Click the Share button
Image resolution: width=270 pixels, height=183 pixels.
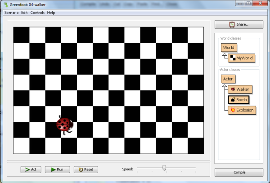pyautogui.click(x=238, y=24)
